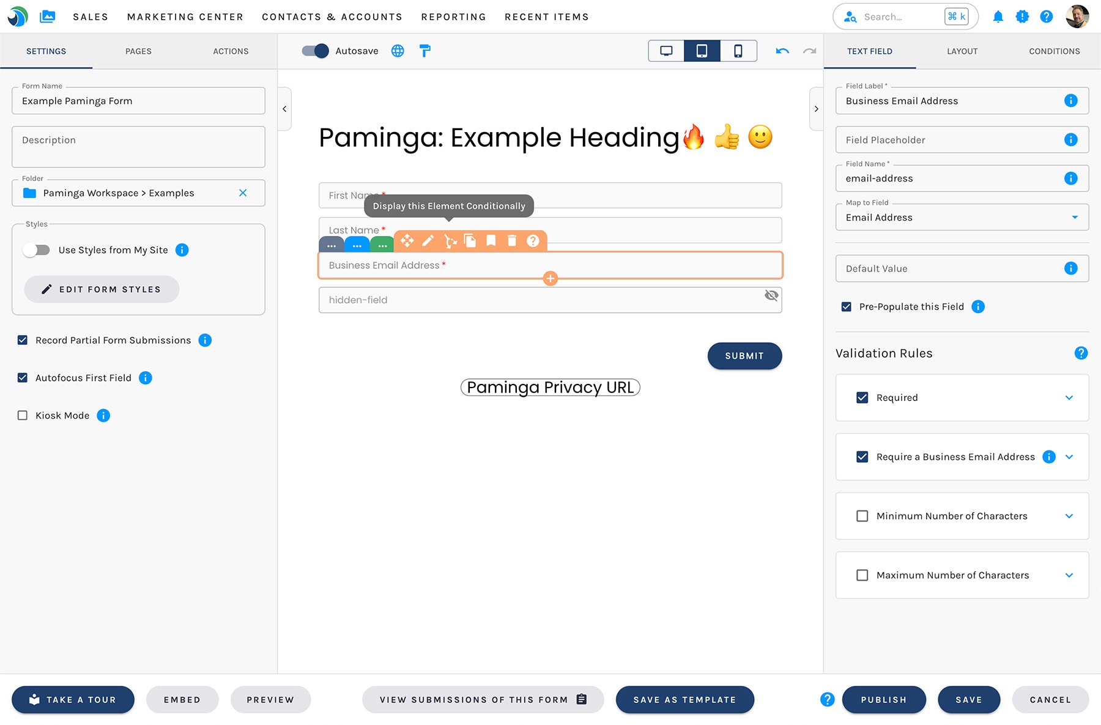The height and width of the screenshot is (725, 1101).
Task: Expand the Required rule chevron
Action: click(x=1069, y=398)
